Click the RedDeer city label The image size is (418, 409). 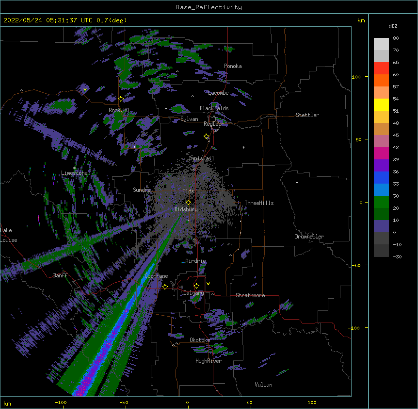213,124
